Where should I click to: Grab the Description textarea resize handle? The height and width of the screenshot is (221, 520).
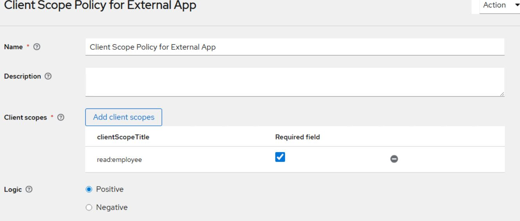point(502,94)
